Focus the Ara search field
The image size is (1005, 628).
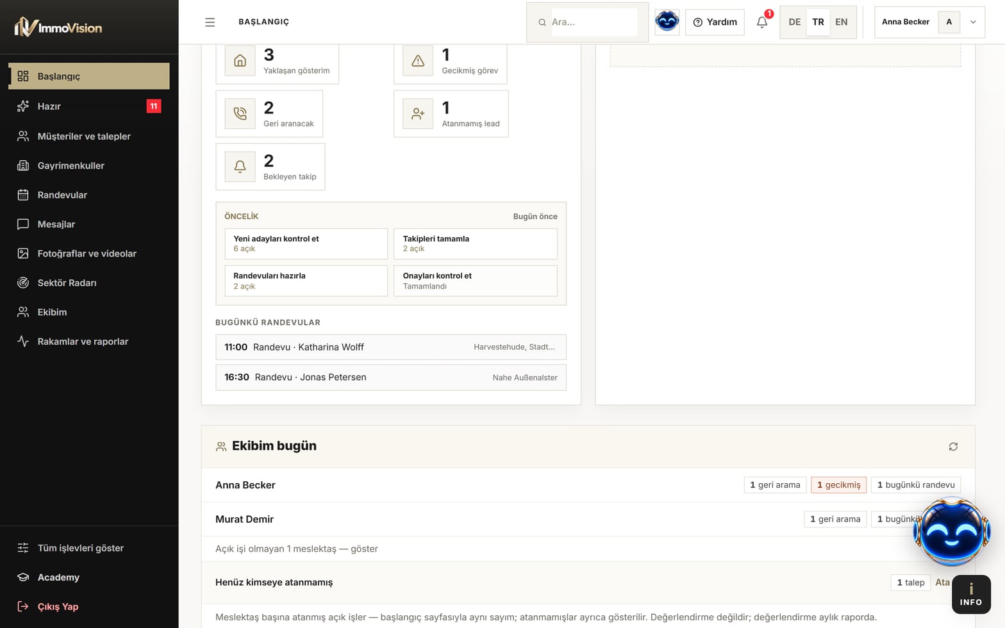(x=594, y=22)
